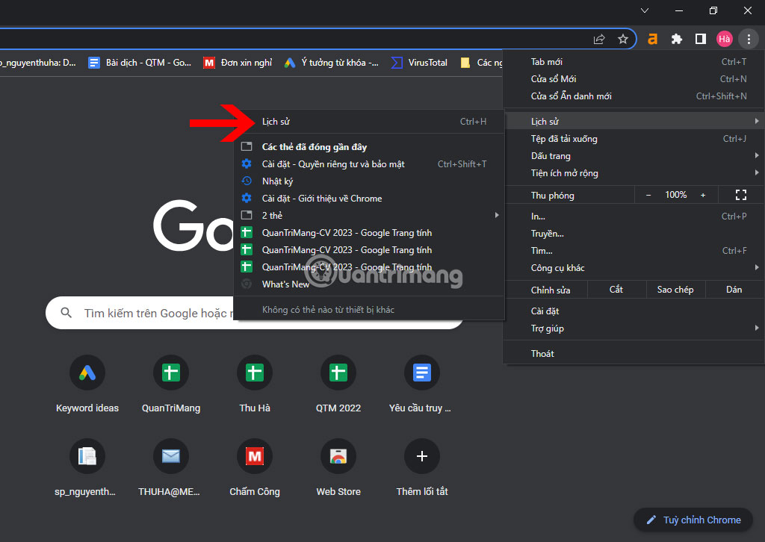765x542 pixels.
Task: Select Cửa sổ Mới menu item
Action: (634, 79)
